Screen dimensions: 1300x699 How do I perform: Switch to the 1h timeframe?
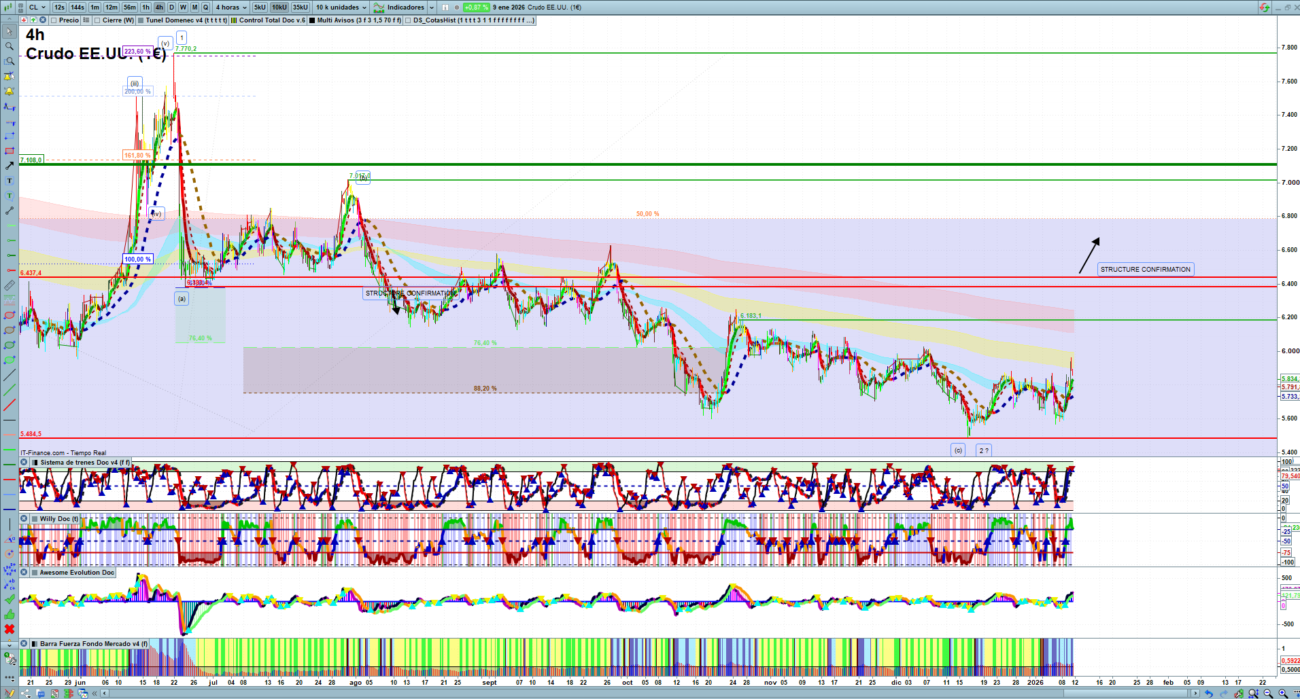(146, 7)
